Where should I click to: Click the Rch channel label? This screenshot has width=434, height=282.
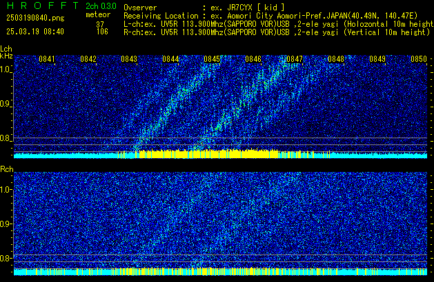click(7, 169)
